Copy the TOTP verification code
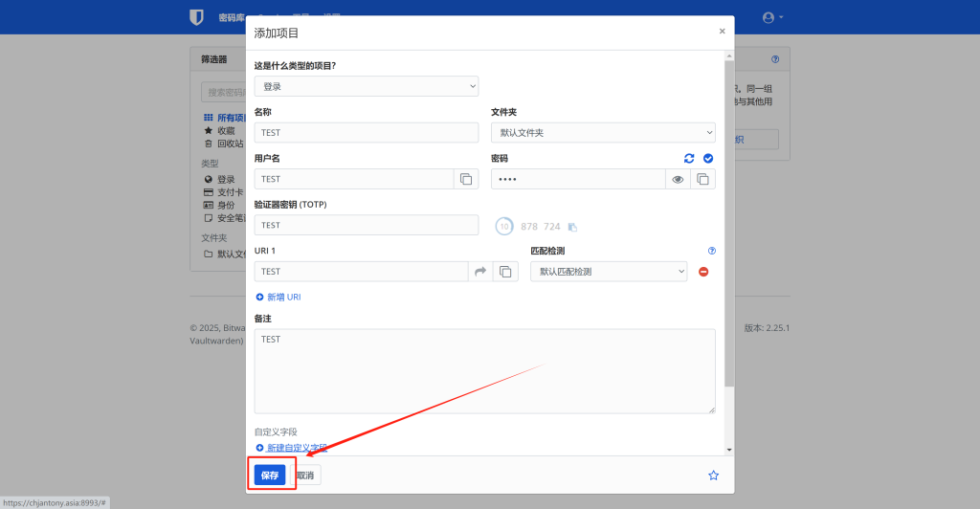Image resolution: width=980 pixels, height=509 pixels. click(572, 227)
